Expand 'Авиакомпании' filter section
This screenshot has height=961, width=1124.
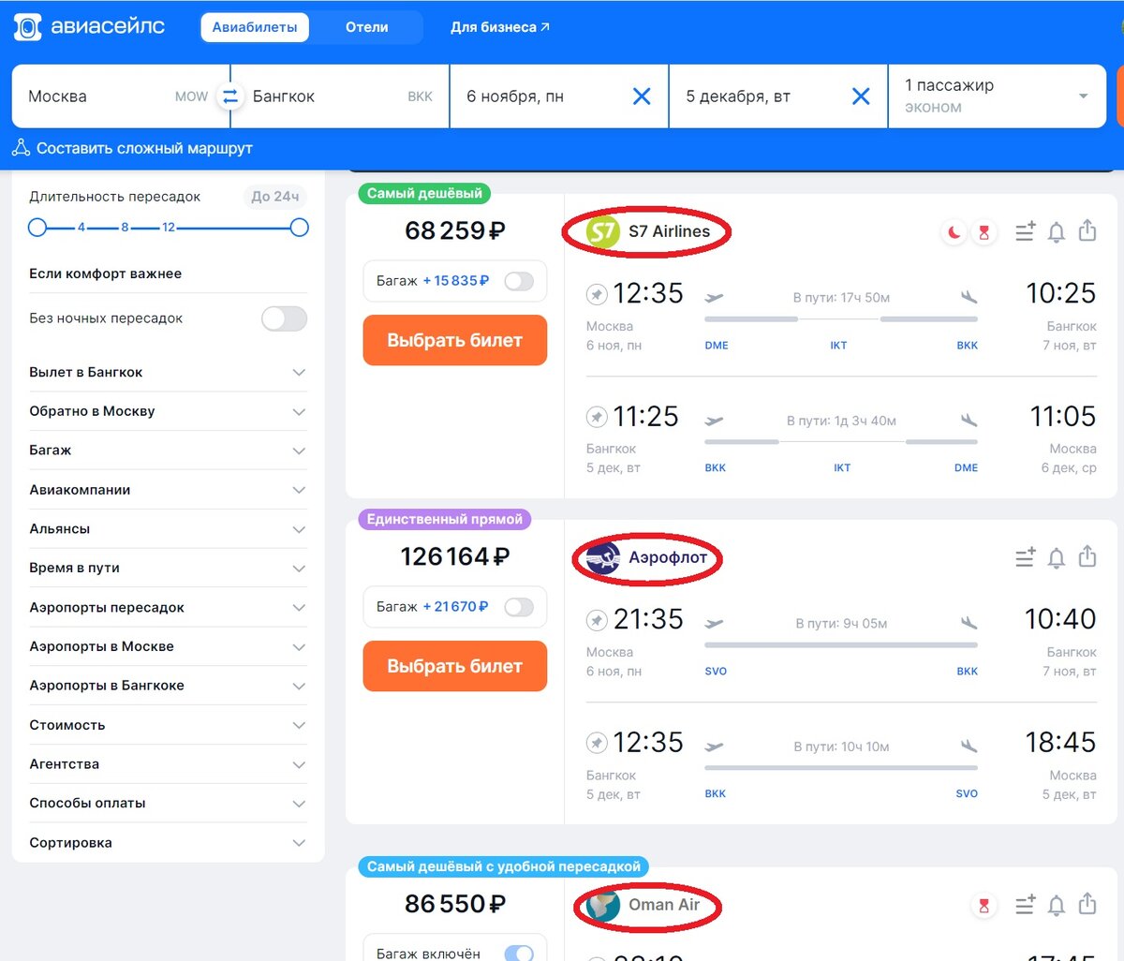[168, 490]
